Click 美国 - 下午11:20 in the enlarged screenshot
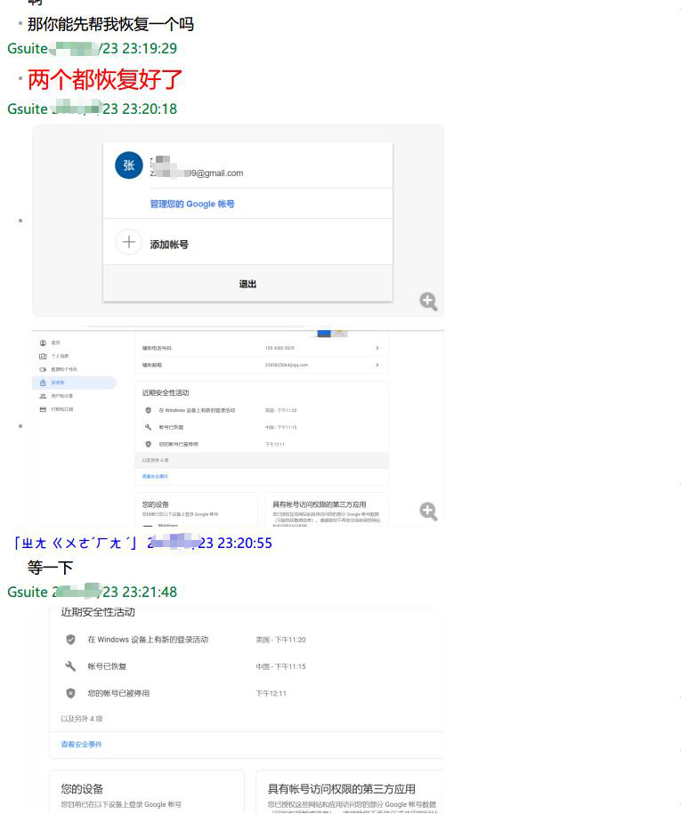The width and height of the screenshot is (681, 814). pyautogui.click(x=280, y=640)
